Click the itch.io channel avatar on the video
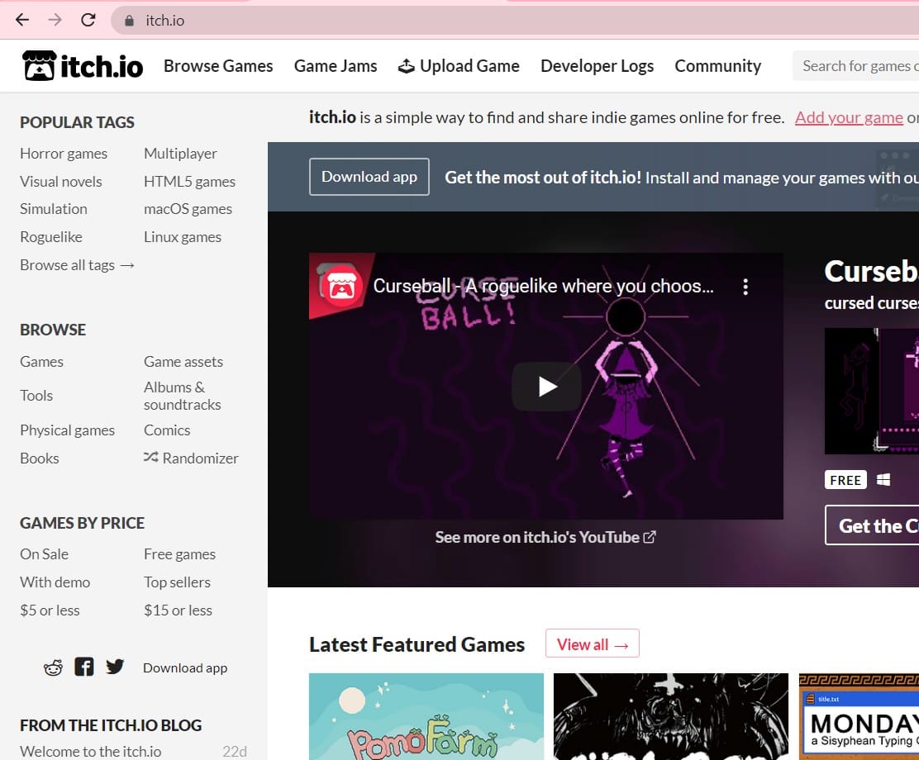The width and height of the screenshot is (919, 760). tap(341, 287)
